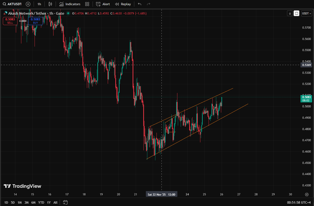The height and width of the screenshot is (206, 314).
Task: Select the YTD date range
Action: pos(41,202)
